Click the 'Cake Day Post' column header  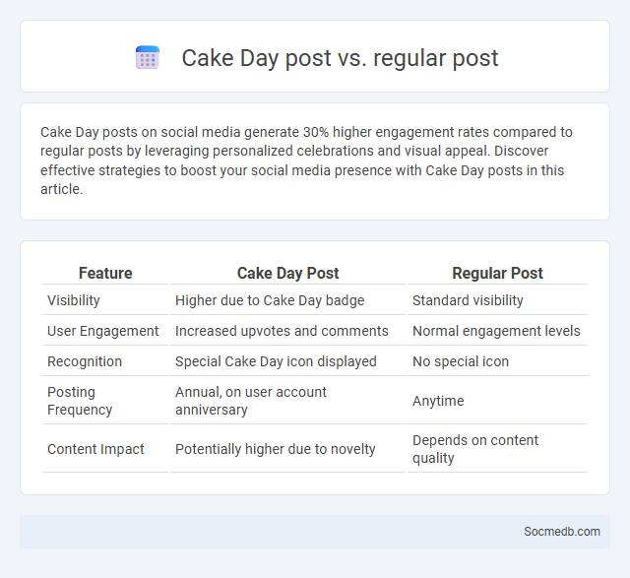(287, 274)
